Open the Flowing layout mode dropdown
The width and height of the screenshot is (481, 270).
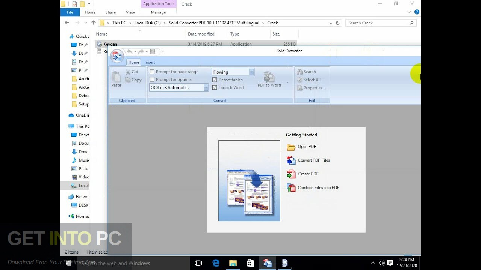pos(251,72)
